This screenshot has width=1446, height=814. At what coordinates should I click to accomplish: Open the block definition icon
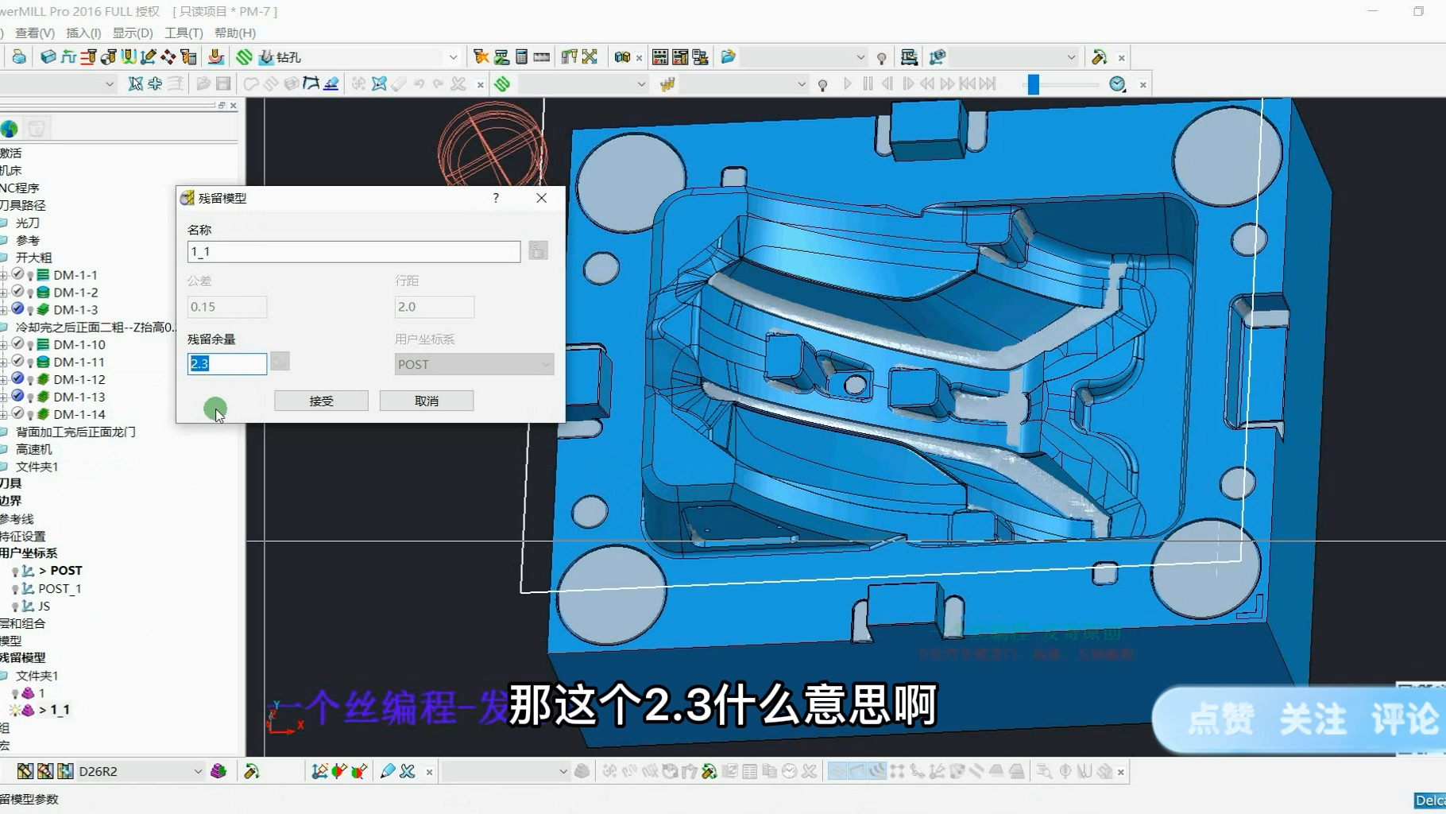pos(48,57)
